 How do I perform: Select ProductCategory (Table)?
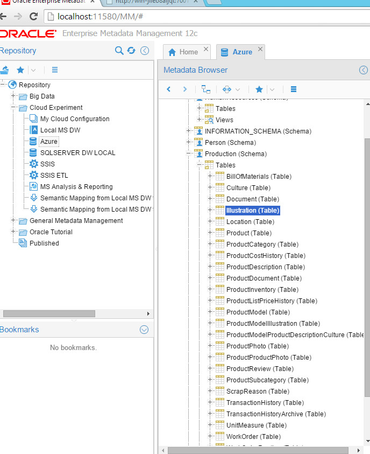[x=262, y=245]
